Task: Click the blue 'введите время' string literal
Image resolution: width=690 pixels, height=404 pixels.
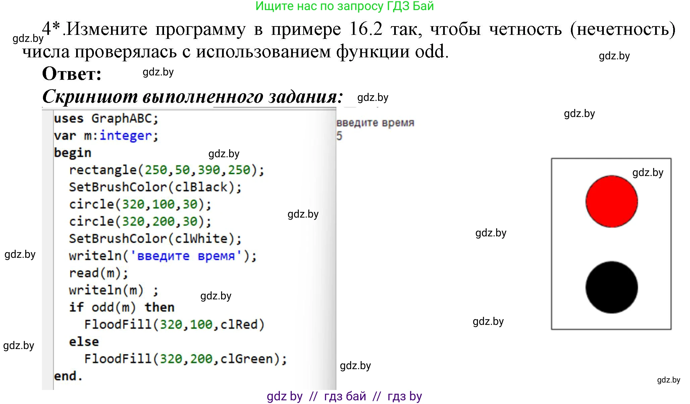Action: point(186,256)
